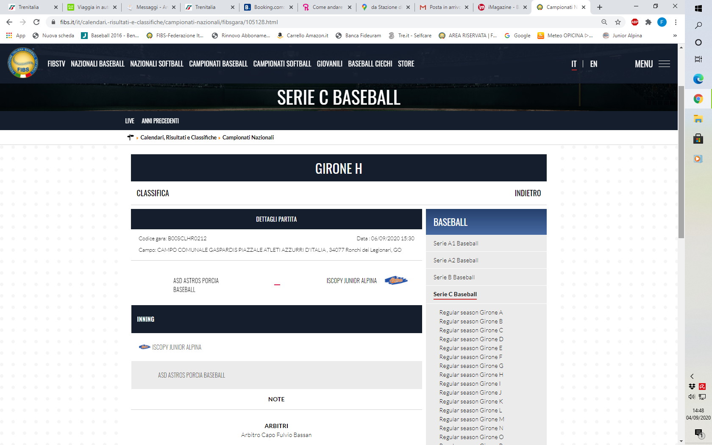
Task: Open Regular season Girone A
Action: pyautogui.click(x=471, y=312)
